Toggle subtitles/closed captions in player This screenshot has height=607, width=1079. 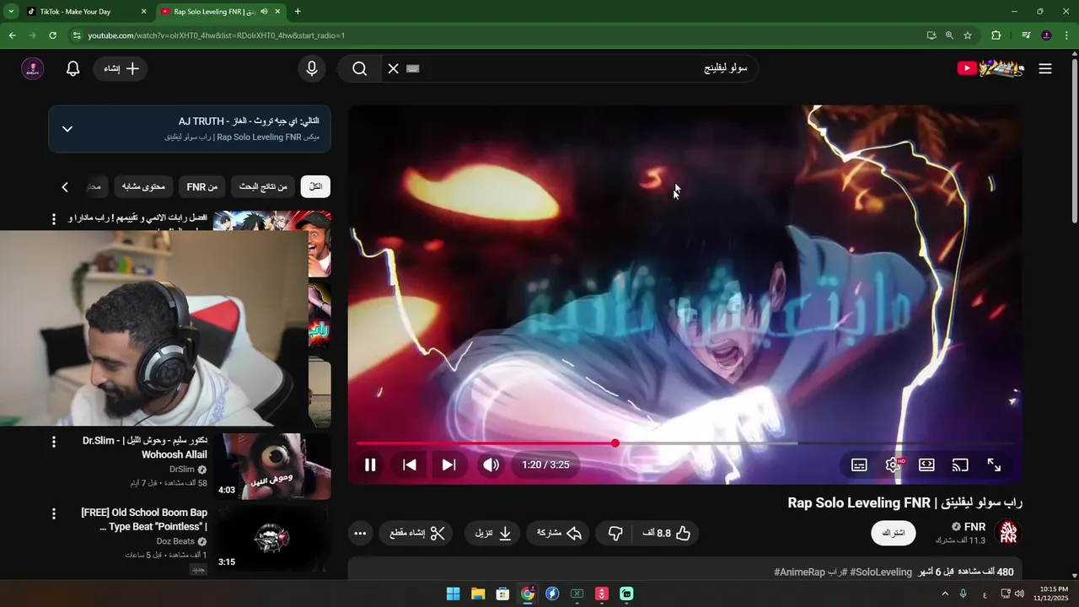(859, 465)
